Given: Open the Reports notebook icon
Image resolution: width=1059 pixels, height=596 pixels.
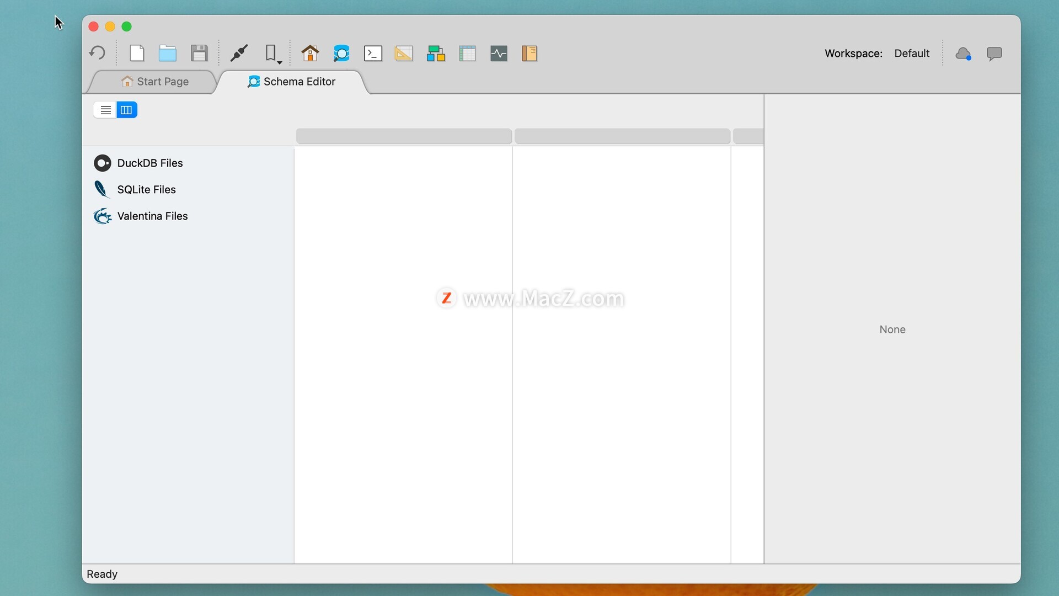Looking at the screenshot, I should (529, 53).
